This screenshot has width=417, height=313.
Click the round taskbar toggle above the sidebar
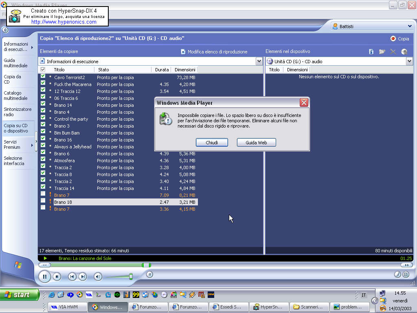(x=5, y=30)
